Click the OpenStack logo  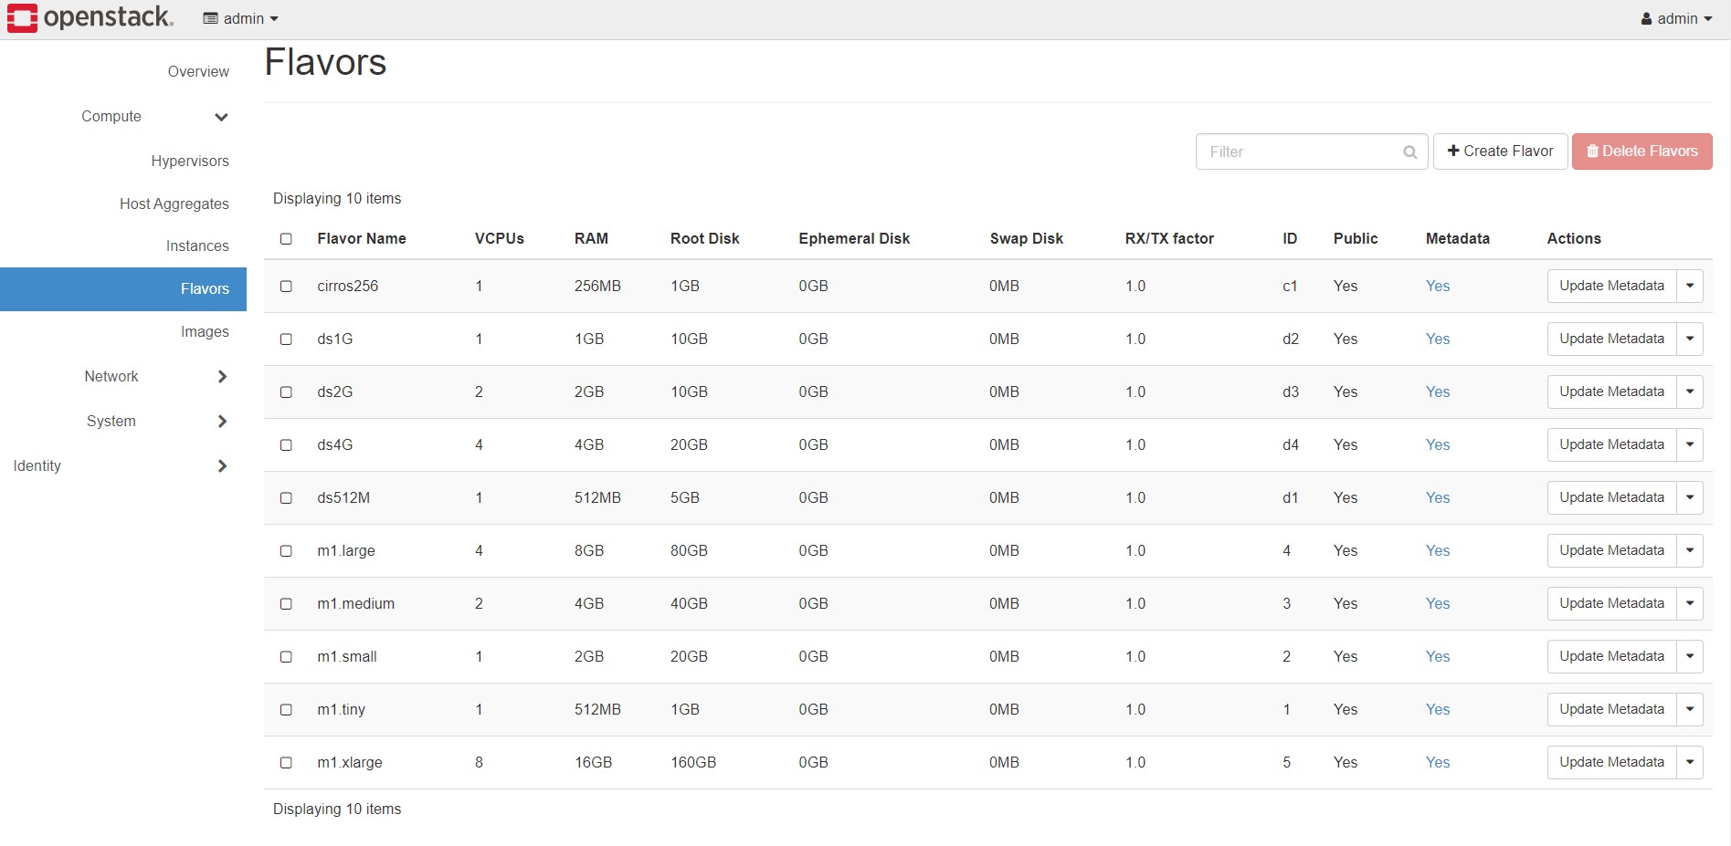point(90,18)
